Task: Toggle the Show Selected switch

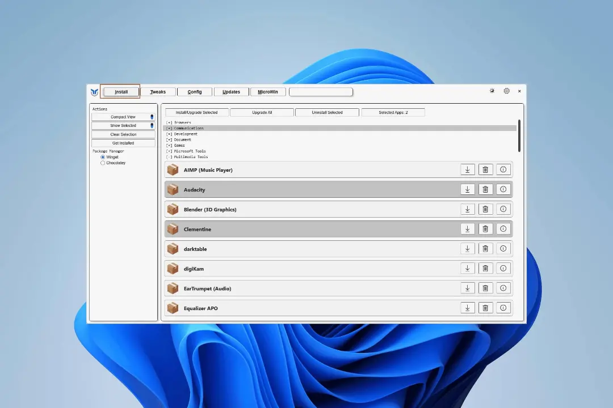Action: [x=152, y=125]
